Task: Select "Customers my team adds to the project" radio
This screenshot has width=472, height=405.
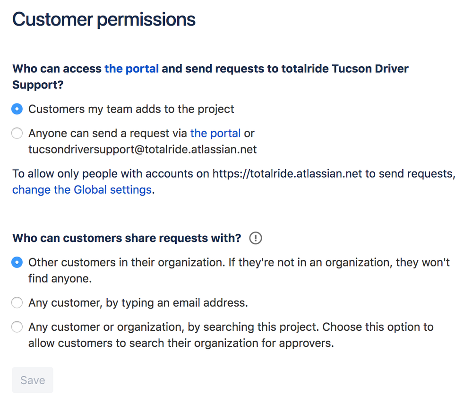Action: click(17, 109)
